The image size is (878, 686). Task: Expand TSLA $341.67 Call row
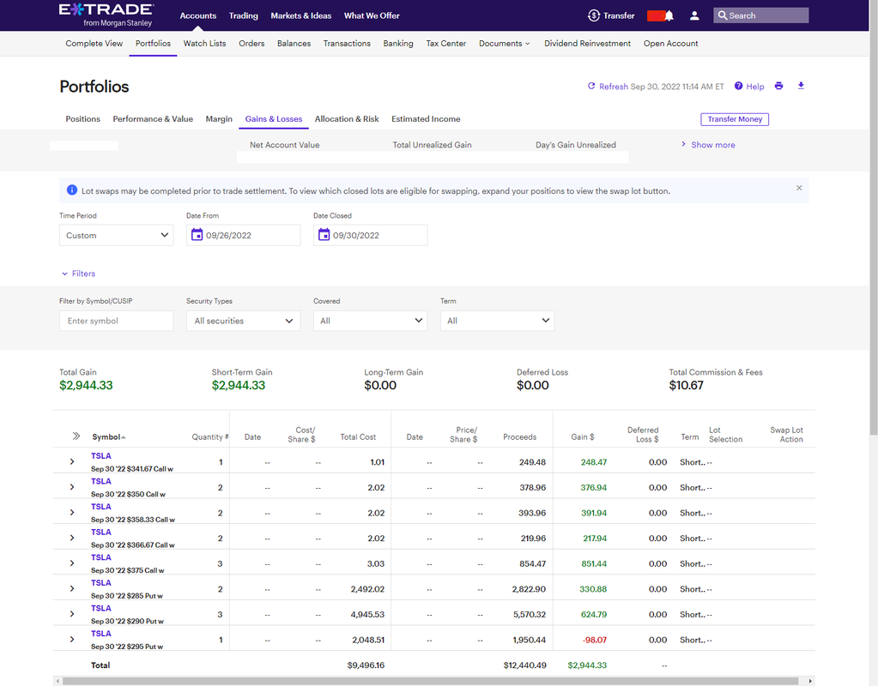click(72, 461)
